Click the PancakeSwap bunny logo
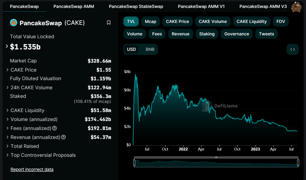306x180 pixels. [13, 23]
